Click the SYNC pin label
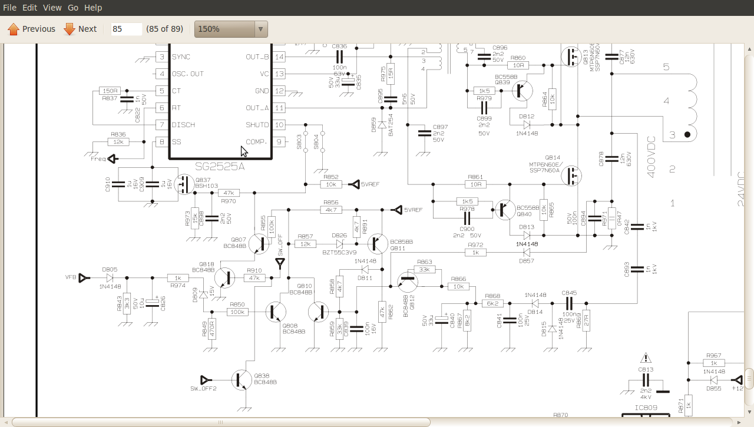The height and width of the screenshot is (427, 754). 181,57
